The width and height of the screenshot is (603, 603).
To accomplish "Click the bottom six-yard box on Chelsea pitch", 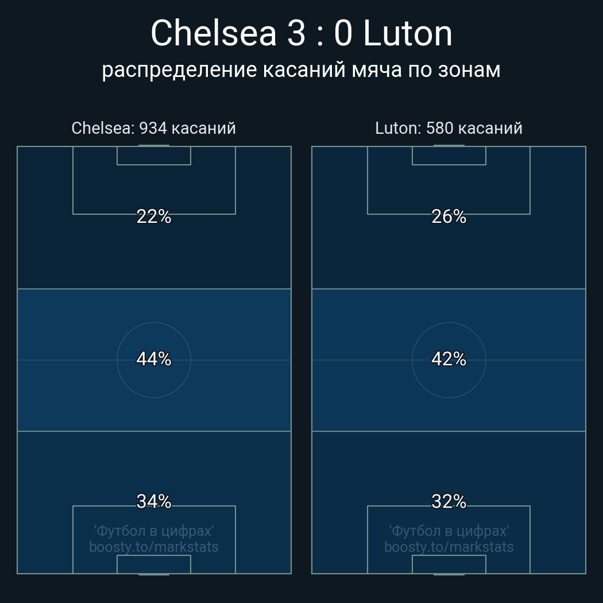I will click(x=153, y=565).
